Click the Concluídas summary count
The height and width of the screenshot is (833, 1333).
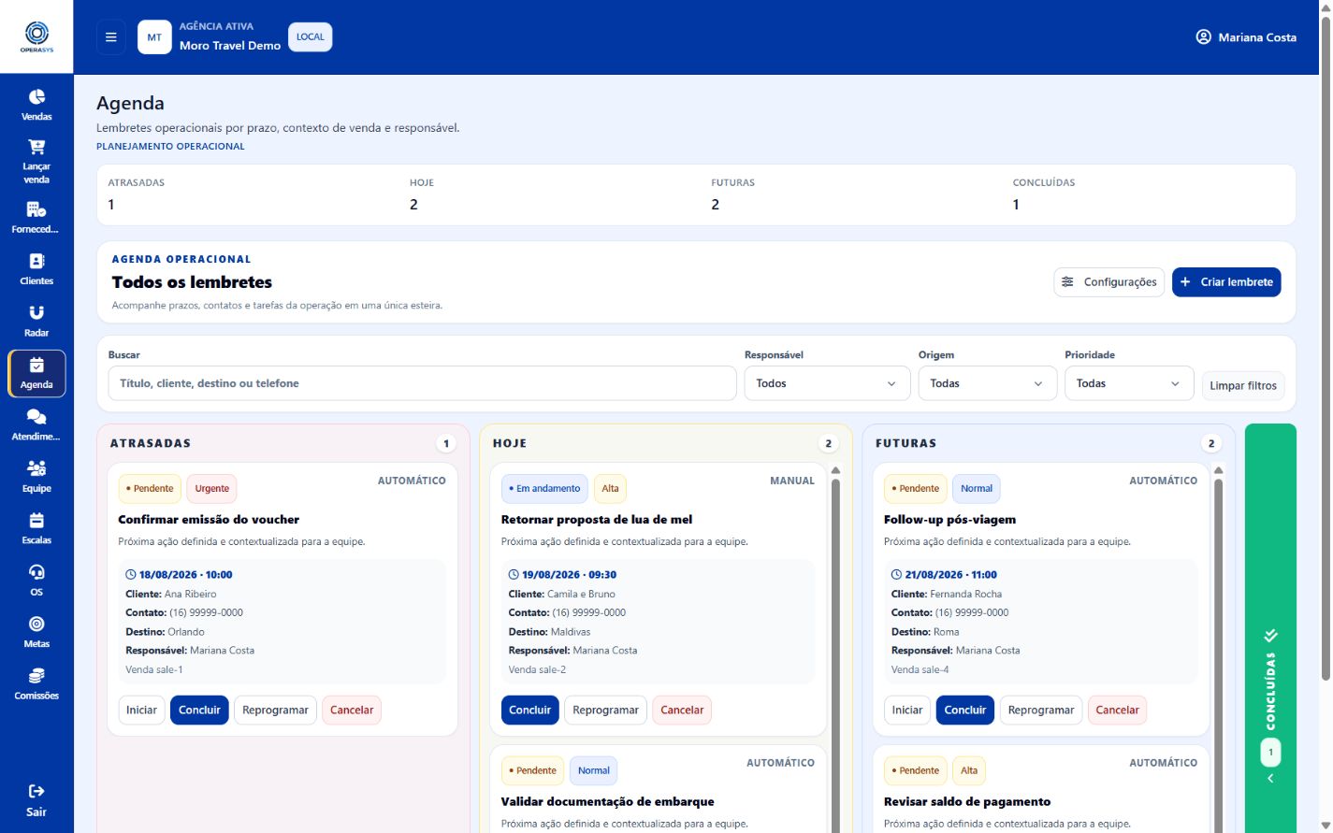click(1016, 205)
